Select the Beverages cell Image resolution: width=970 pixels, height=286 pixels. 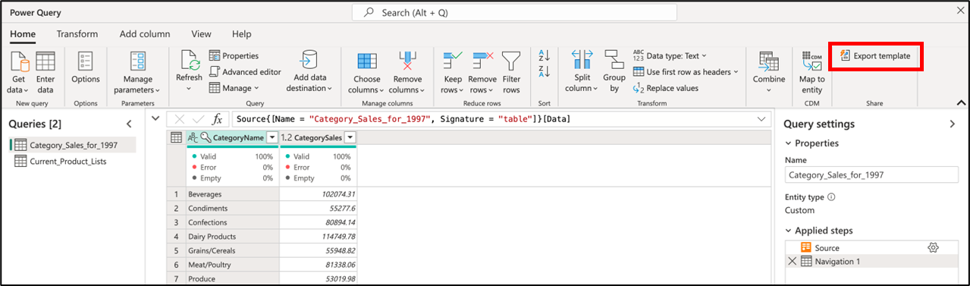(x=232, y=194)
